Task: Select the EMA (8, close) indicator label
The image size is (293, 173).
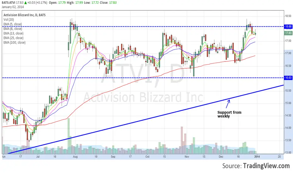Action: pos(13,29)
